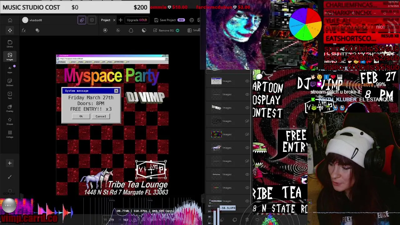400x225 pixels.
Task: Select the system window layer thumbnail
Action: [x=216, y=81]
